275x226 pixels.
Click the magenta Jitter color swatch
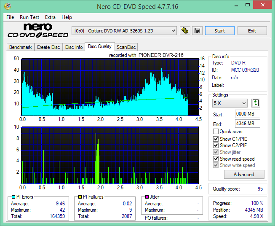[147, 197]
